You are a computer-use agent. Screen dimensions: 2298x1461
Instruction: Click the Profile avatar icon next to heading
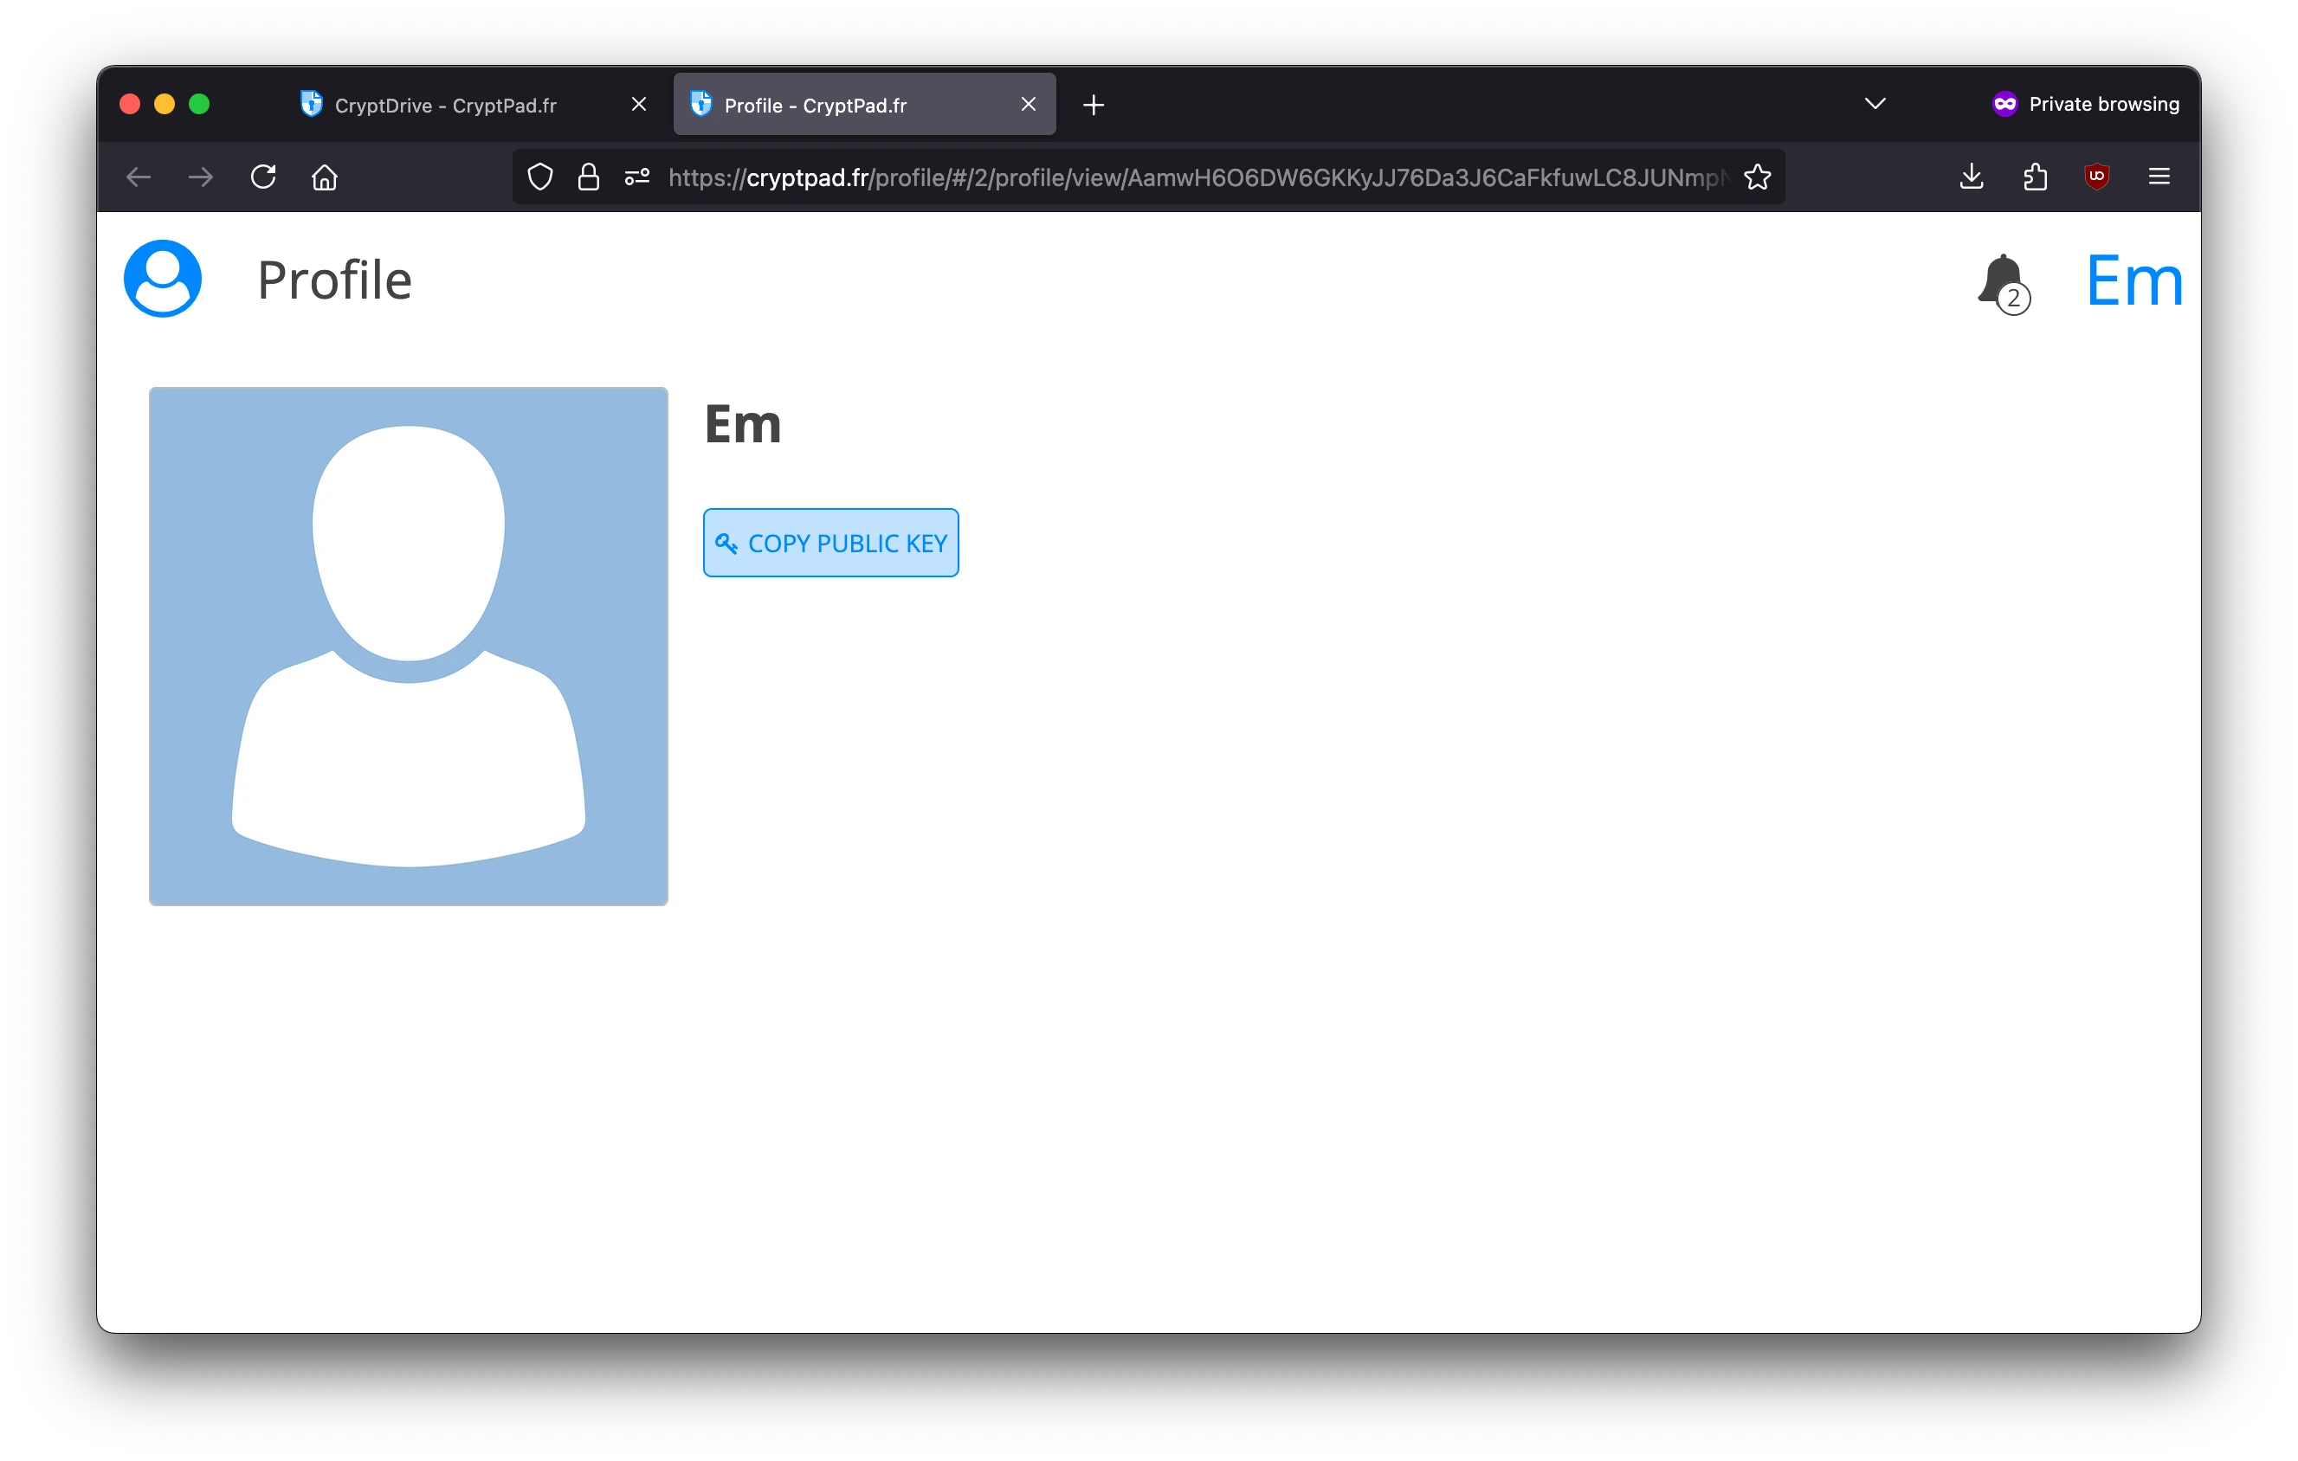click(161, 278)
